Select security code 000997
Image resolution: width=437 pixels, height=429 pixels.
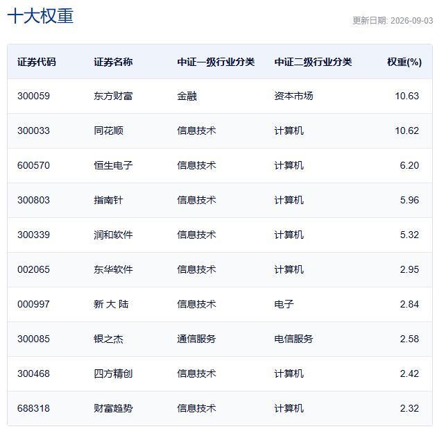33,304
